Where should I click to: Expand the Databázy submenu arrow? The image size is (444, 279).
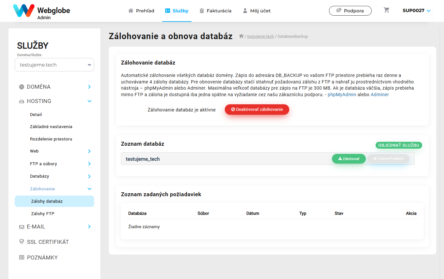89,176
